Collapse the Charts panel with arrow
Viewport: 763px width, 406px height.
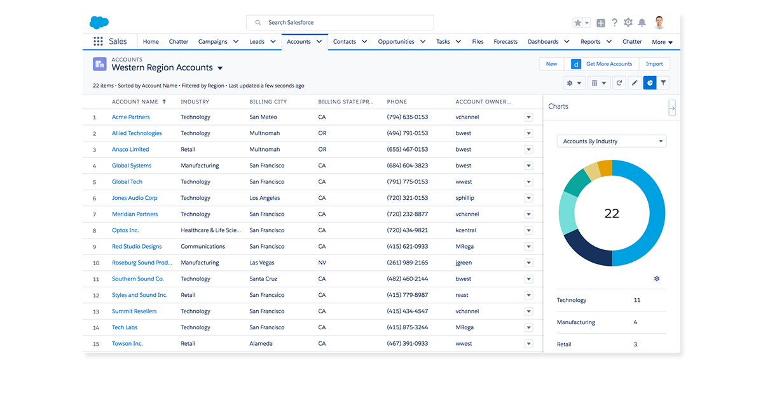(x=672, y=108)
